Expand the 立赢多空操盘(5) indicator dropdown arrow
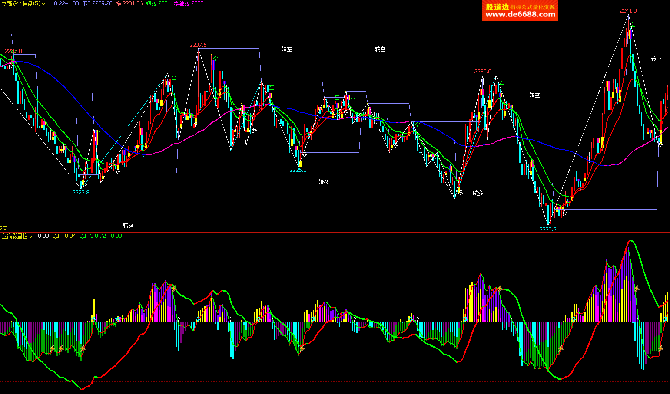Screen dimensions: 670x394 [43, 4]
